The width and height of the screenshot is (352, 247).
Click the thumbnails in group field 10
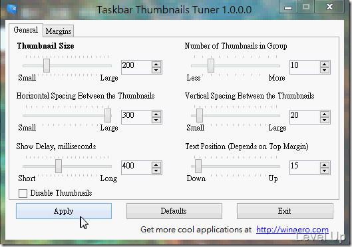pos(305,67)
